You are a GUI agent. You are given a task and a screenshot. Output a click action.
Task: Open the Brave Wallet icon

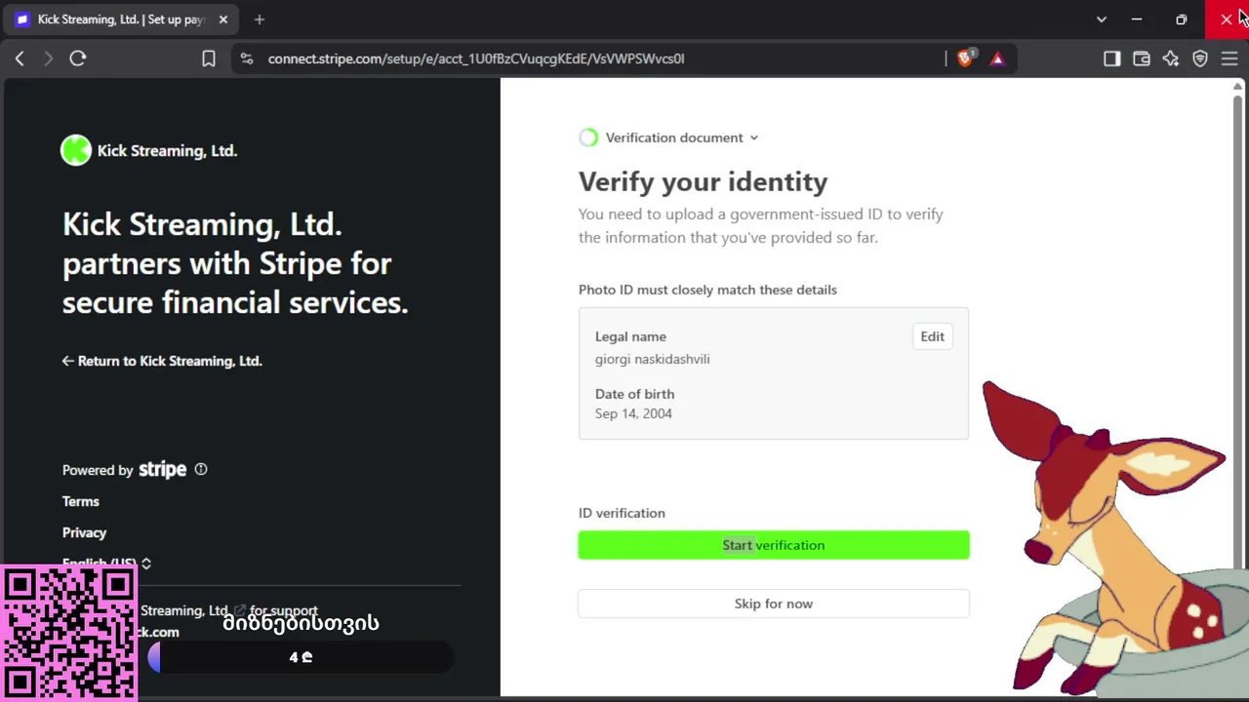1142,58
